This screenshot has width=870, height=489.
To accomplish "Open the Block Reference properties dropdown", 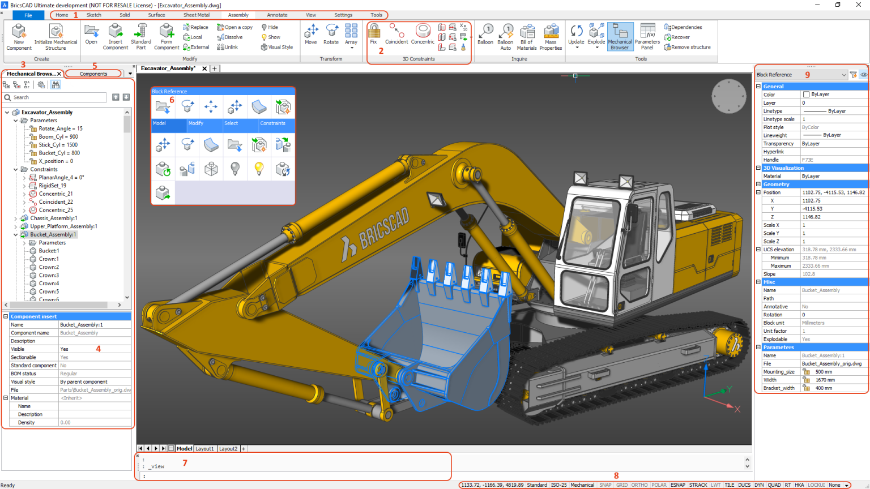I will pos(845,74).
